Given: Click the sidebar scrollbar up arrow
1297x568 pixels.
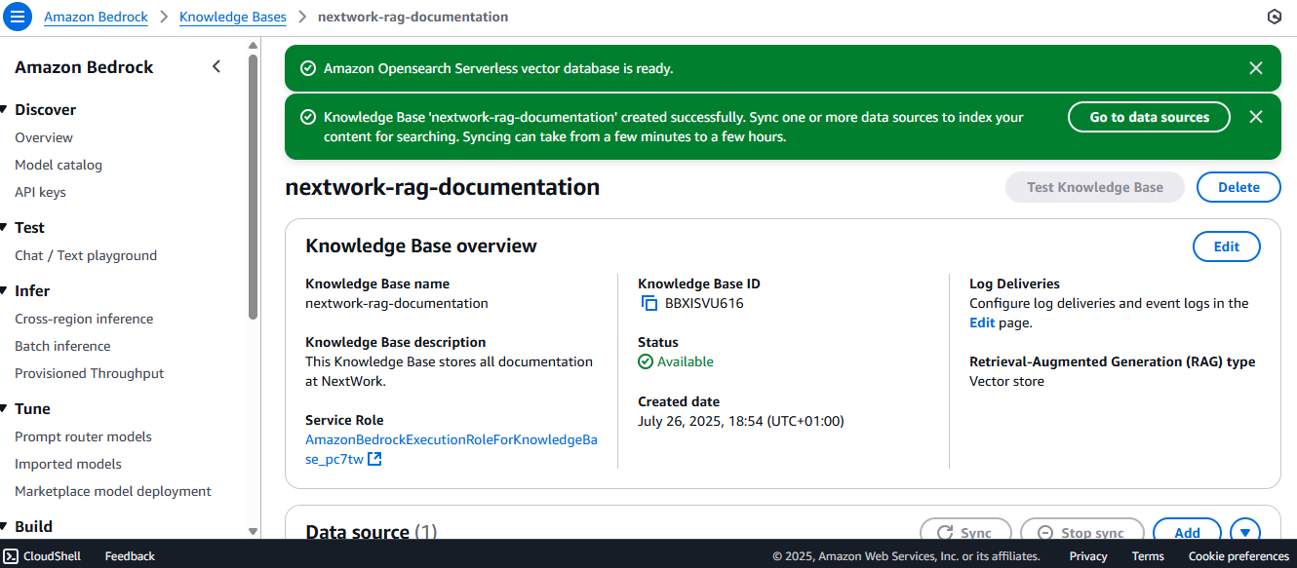Looking at the screenshot, I should (x=254, y=45).
